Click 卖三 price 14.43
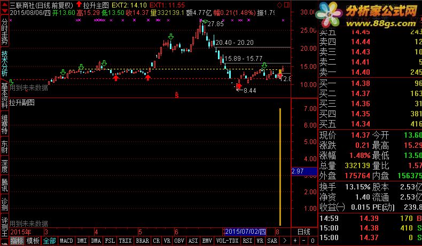Viewport: 422px width, 246px height. pyautogui.click(x=361, y=52)
